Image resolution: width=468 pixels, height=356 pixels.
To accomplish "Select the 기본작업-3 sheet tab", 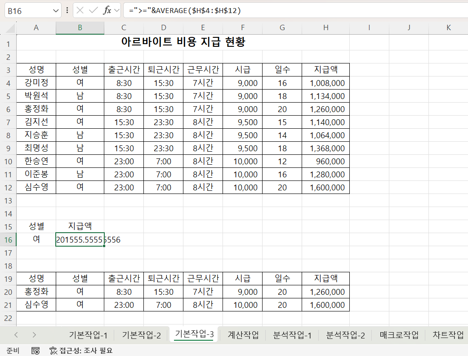I will (x=194, y=334).
